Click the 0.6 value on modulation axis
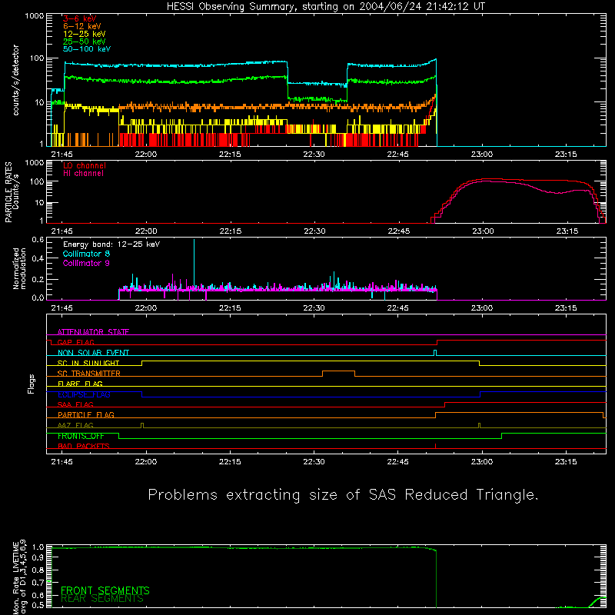The height and width of the screenshot is (615, 615). point(38,239)
